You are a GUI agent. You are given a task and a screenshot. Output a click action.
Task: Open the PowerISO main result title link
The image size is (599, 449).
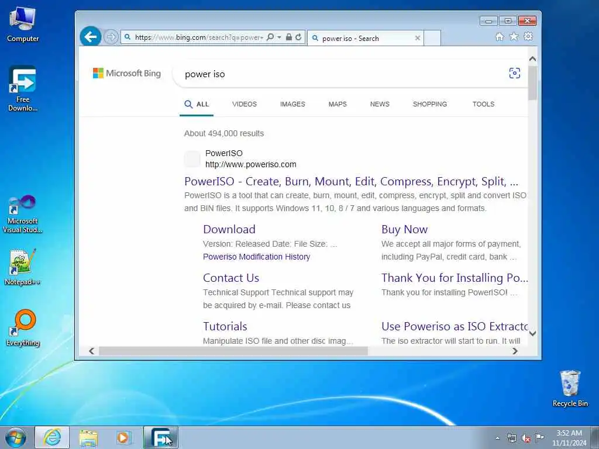[351, 181]
